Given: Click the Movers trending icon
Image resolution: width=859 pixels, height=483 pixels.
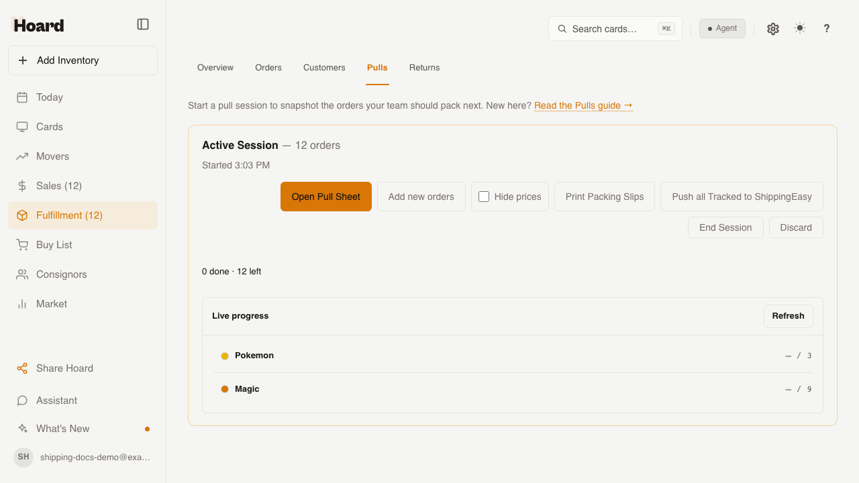Looking at the screenshot, I should tap(22, 156).
